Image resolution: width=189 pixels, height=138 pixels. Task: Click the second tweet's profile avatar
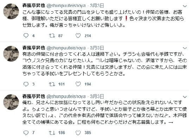click(x=11, y=54)
